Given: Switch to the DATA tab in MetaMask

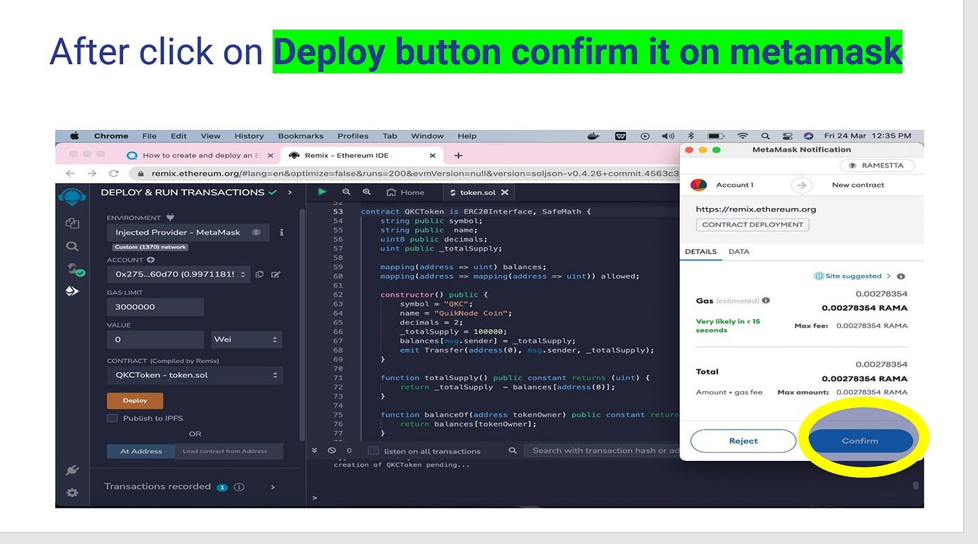Looking at the screenshot, I should (x=738, y=251).
